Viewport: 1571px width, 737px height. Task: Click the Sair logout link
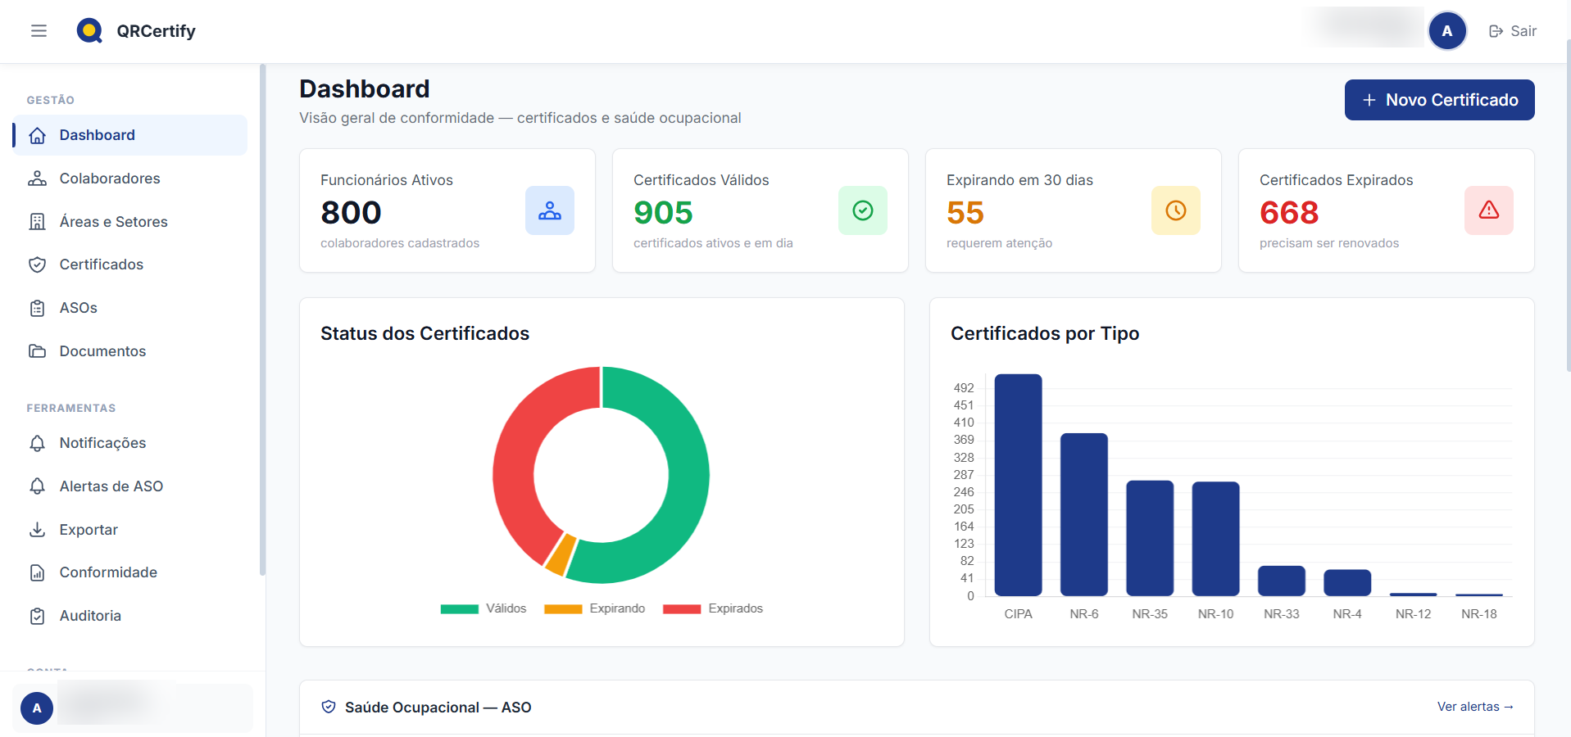point(1513,31)
